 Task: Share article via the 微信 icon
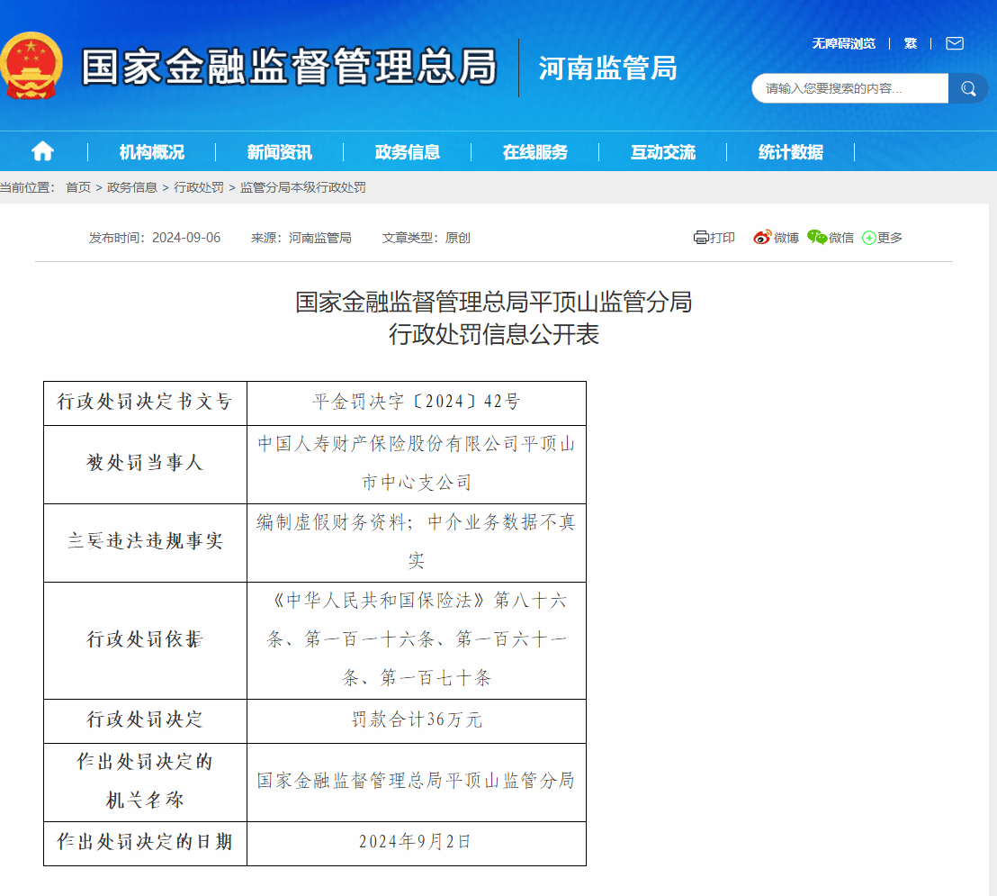click(x=816, y=237)
